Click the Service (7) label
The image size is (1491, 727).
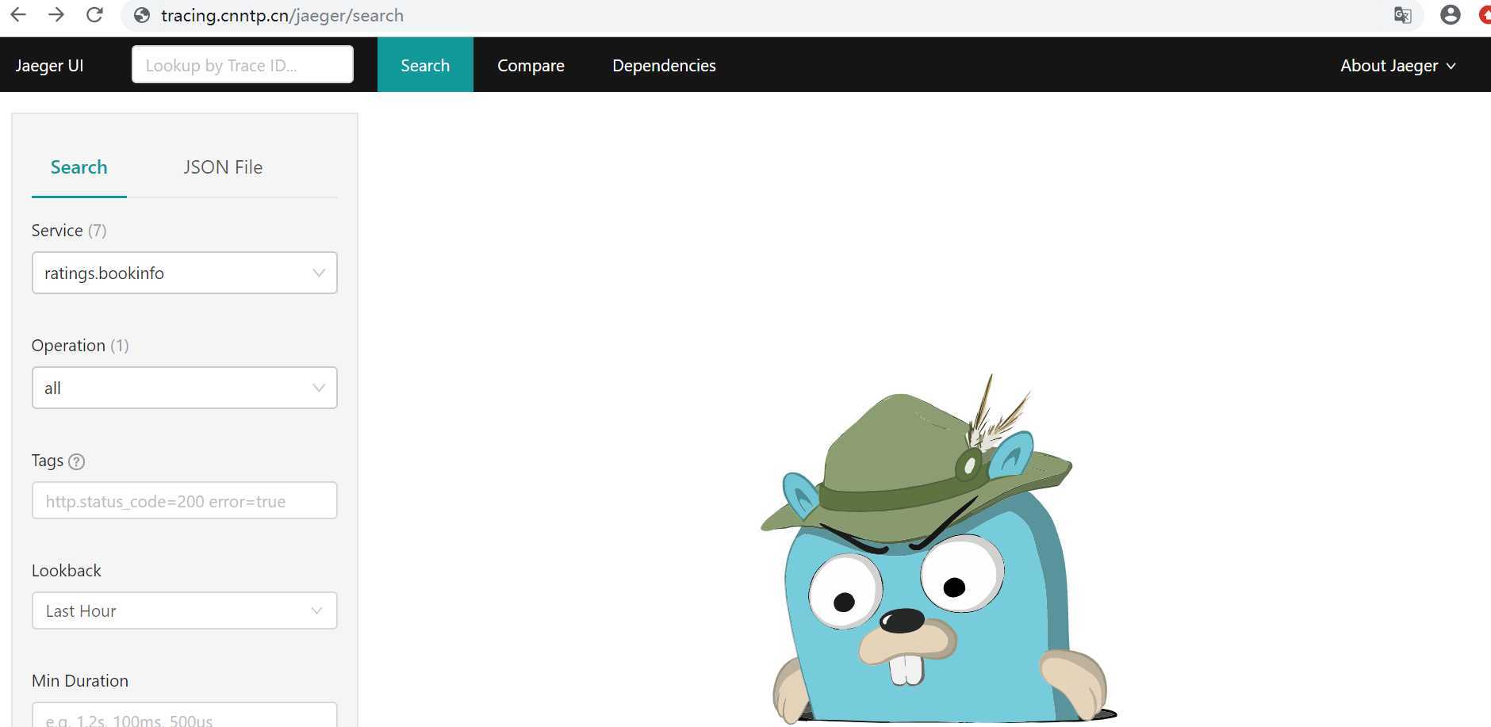[x=69, y=230]
